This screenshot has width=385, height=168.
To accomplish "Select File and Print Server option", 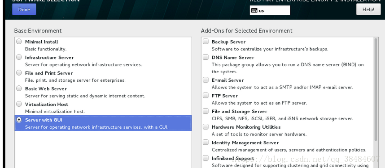I will pyautogui.click(x=19, y=73).
